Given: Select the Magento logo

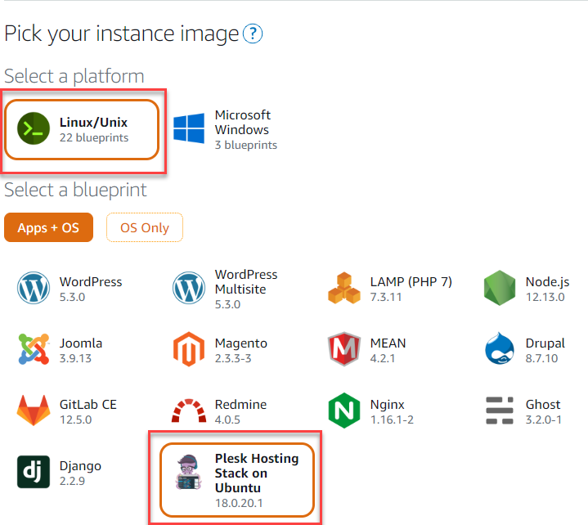Looking at the screenshot, I should click(189, 349).
